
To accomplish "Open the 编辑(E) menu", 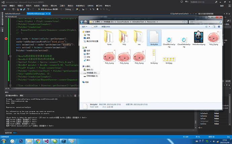I will tap(12, 6).
